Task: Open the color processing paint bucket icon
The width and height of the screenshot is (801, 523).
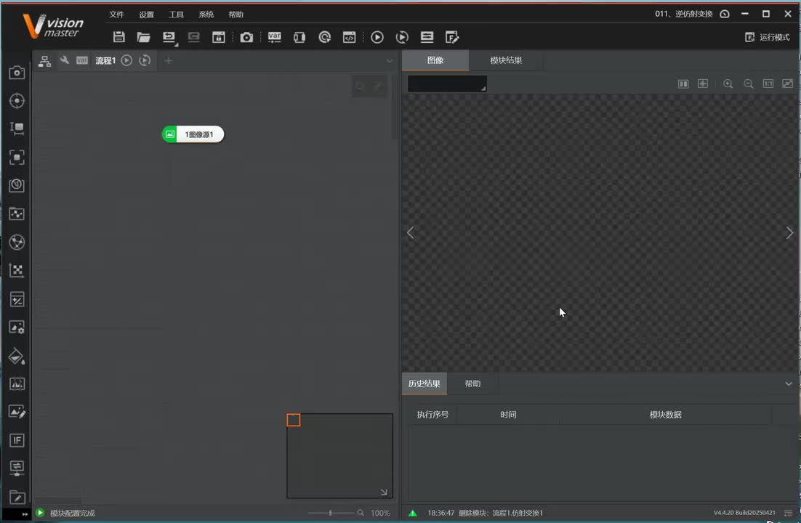Action: (17, 356)
